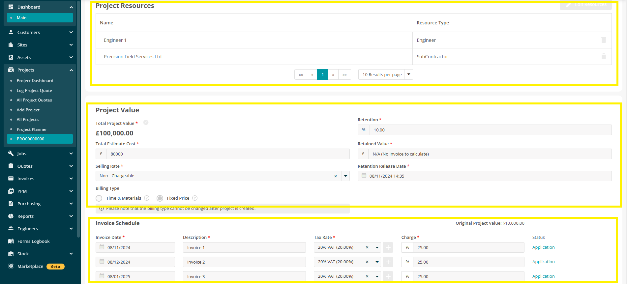The height and width of the screenshot is (284, 627).
Task: Click Time & Materials help icon
Action: coord(147,198)
